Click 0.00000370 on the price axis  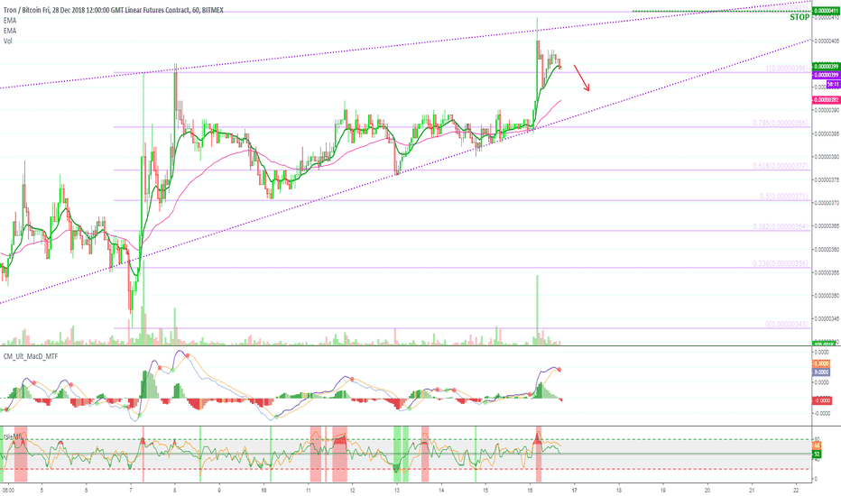[827, 203]
